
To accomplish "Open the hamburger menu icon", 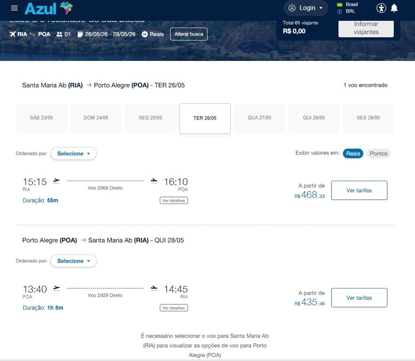I will click(x=15, y=8).
